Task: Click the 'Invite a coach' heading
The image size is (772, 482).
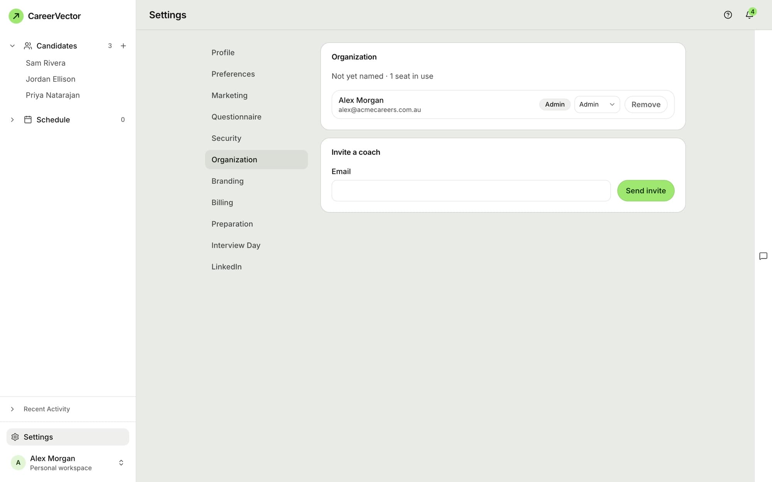Action: click(x=356, y=152)
